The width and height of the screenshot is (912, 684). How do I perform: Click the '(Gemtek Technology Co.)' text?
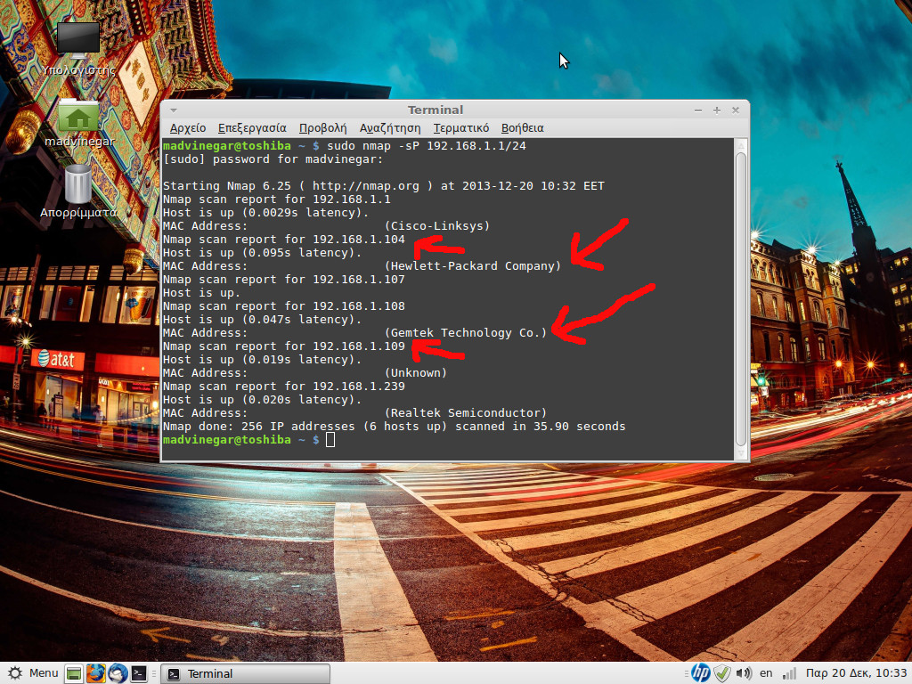pos(466,333)
